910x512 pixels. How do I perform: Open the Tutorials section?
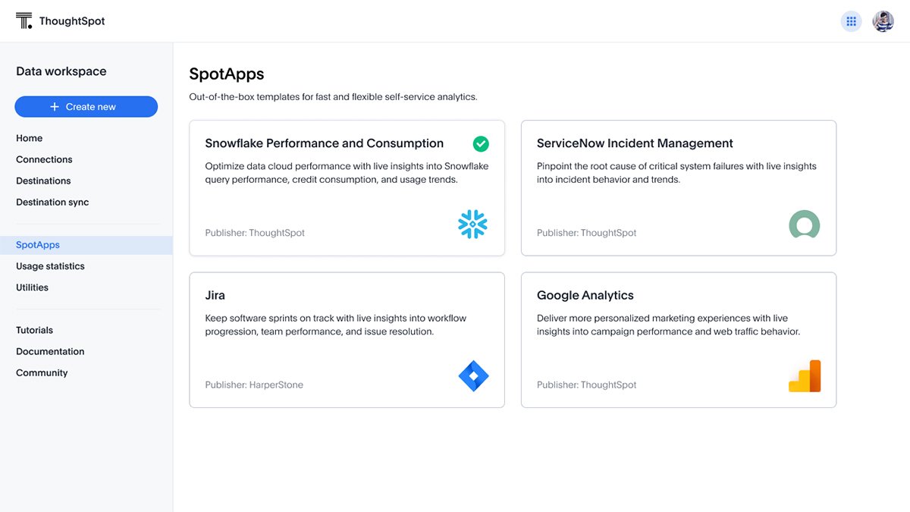click(34, 330)
